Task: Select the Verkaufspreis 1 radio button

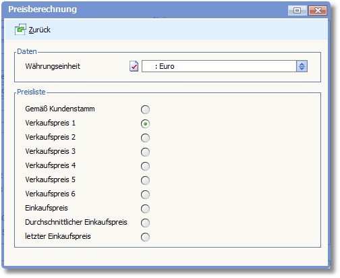Action: [x=145, y=123]
